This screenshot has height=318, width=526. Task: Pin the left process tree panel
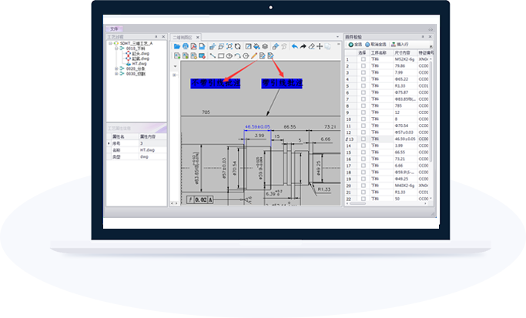[x=156, y=36]
